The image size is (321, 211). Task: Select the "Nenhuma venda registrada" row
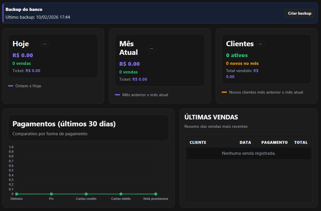(248, 153)
